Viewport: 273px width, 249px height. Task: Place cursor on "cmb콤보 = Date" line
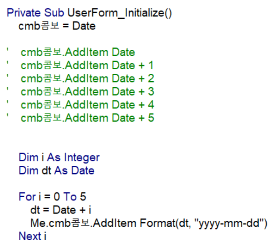pyautogui.click(x=57, y=26)
